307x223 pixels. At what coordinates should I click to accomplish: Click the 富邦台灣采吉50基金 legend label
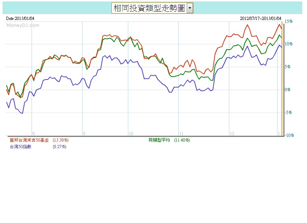29,140
